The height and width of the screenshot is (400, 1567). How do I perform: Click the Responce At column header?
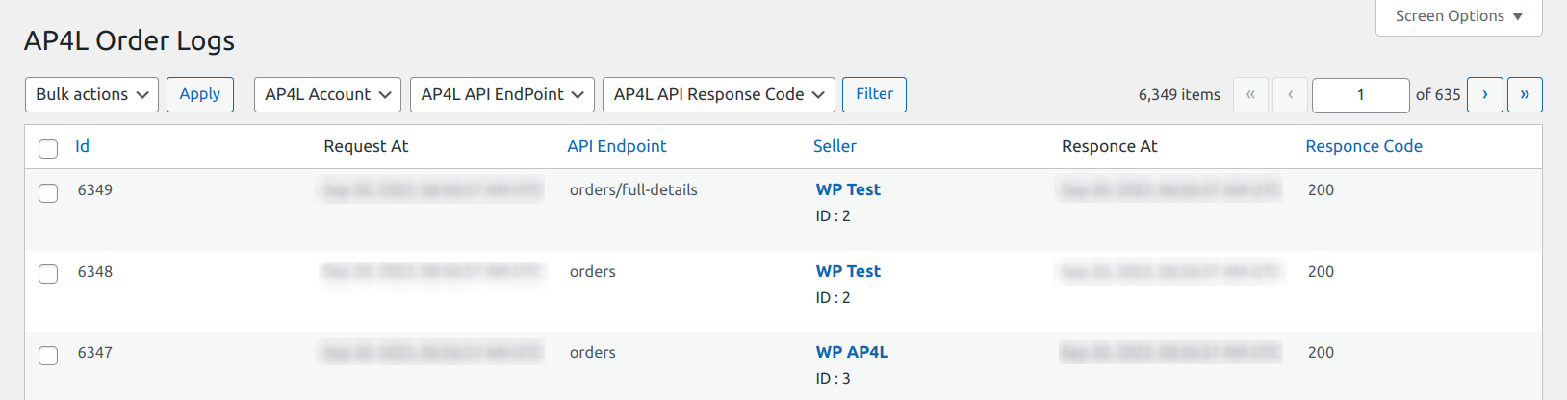(1110, 146)
